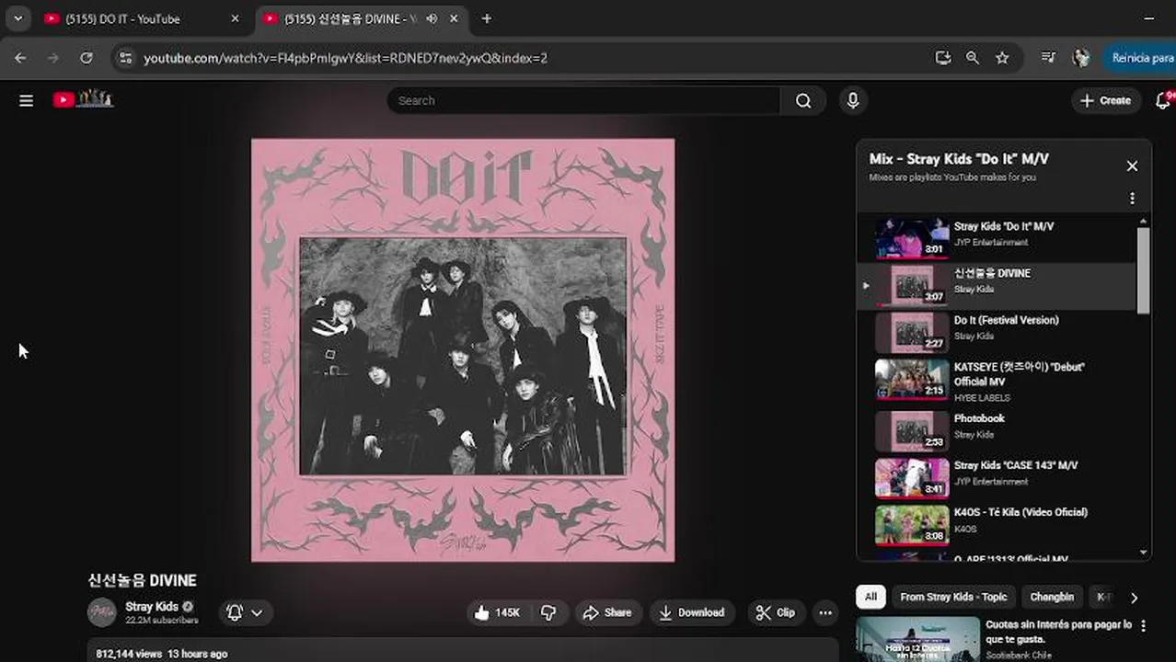The height and width of the screenshot is (662, 1176).
Task: Activate voice search microphone
Action: (853, 100)
